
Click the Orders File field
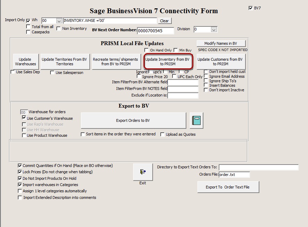click(234, 175)
